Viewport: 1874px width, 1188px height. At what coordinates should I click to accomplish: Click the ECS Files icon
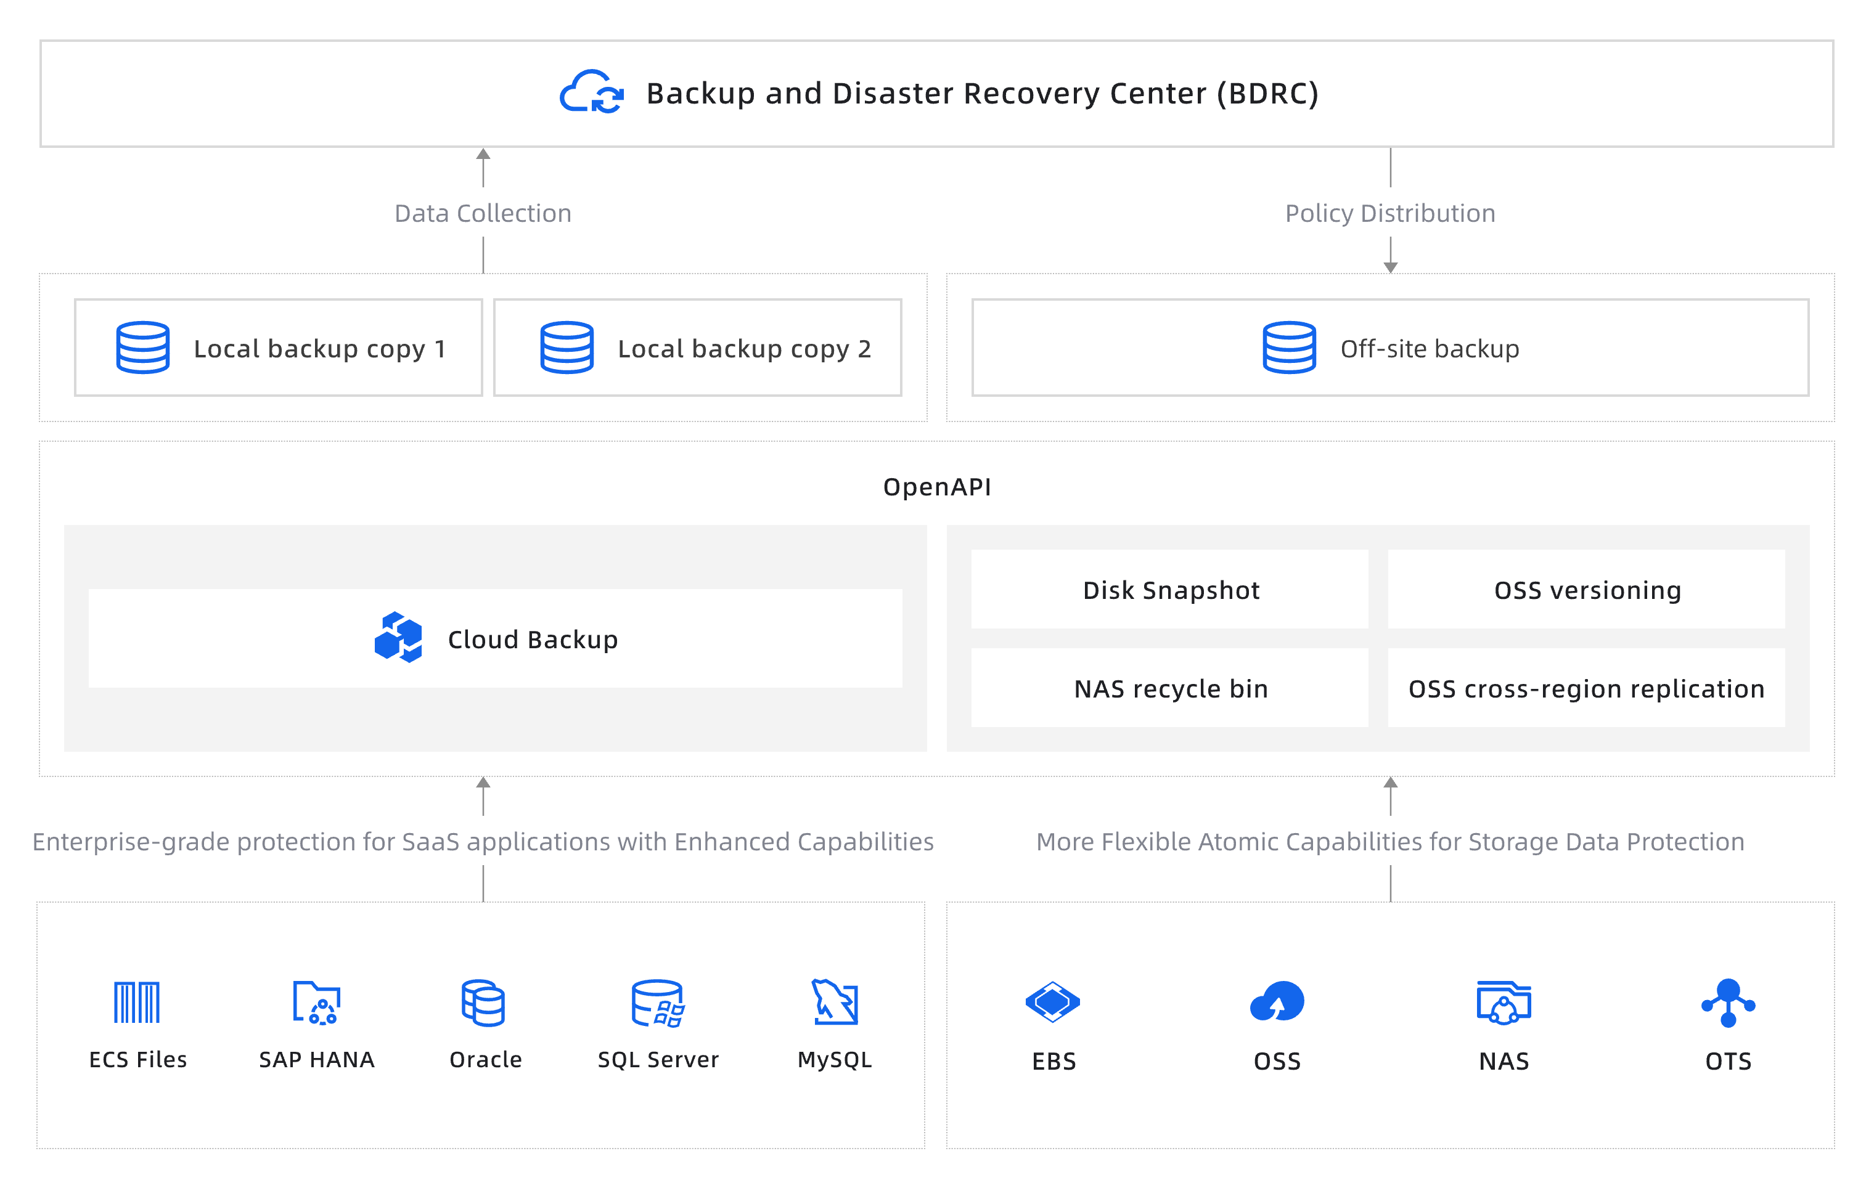click(x=137, y=1002)
